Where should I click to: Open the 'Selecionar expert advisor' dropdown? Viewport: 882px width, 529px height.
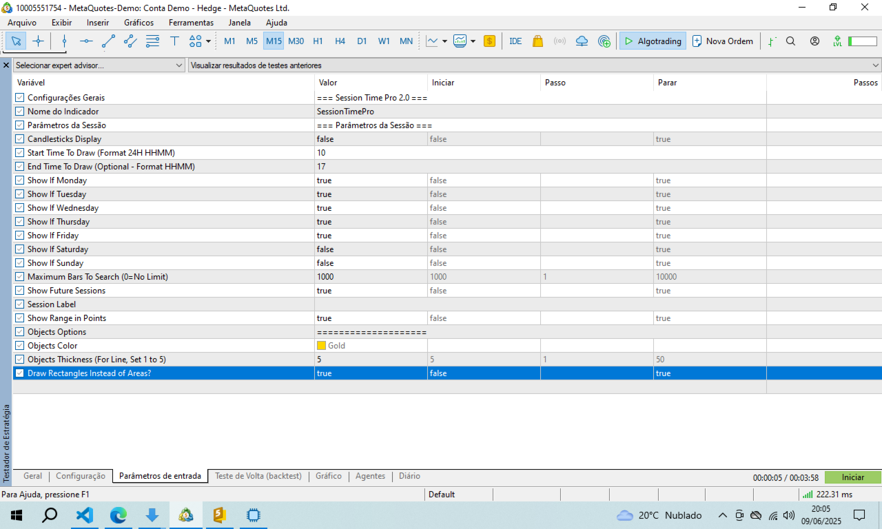pyautogui.click(x=99, y=65)
